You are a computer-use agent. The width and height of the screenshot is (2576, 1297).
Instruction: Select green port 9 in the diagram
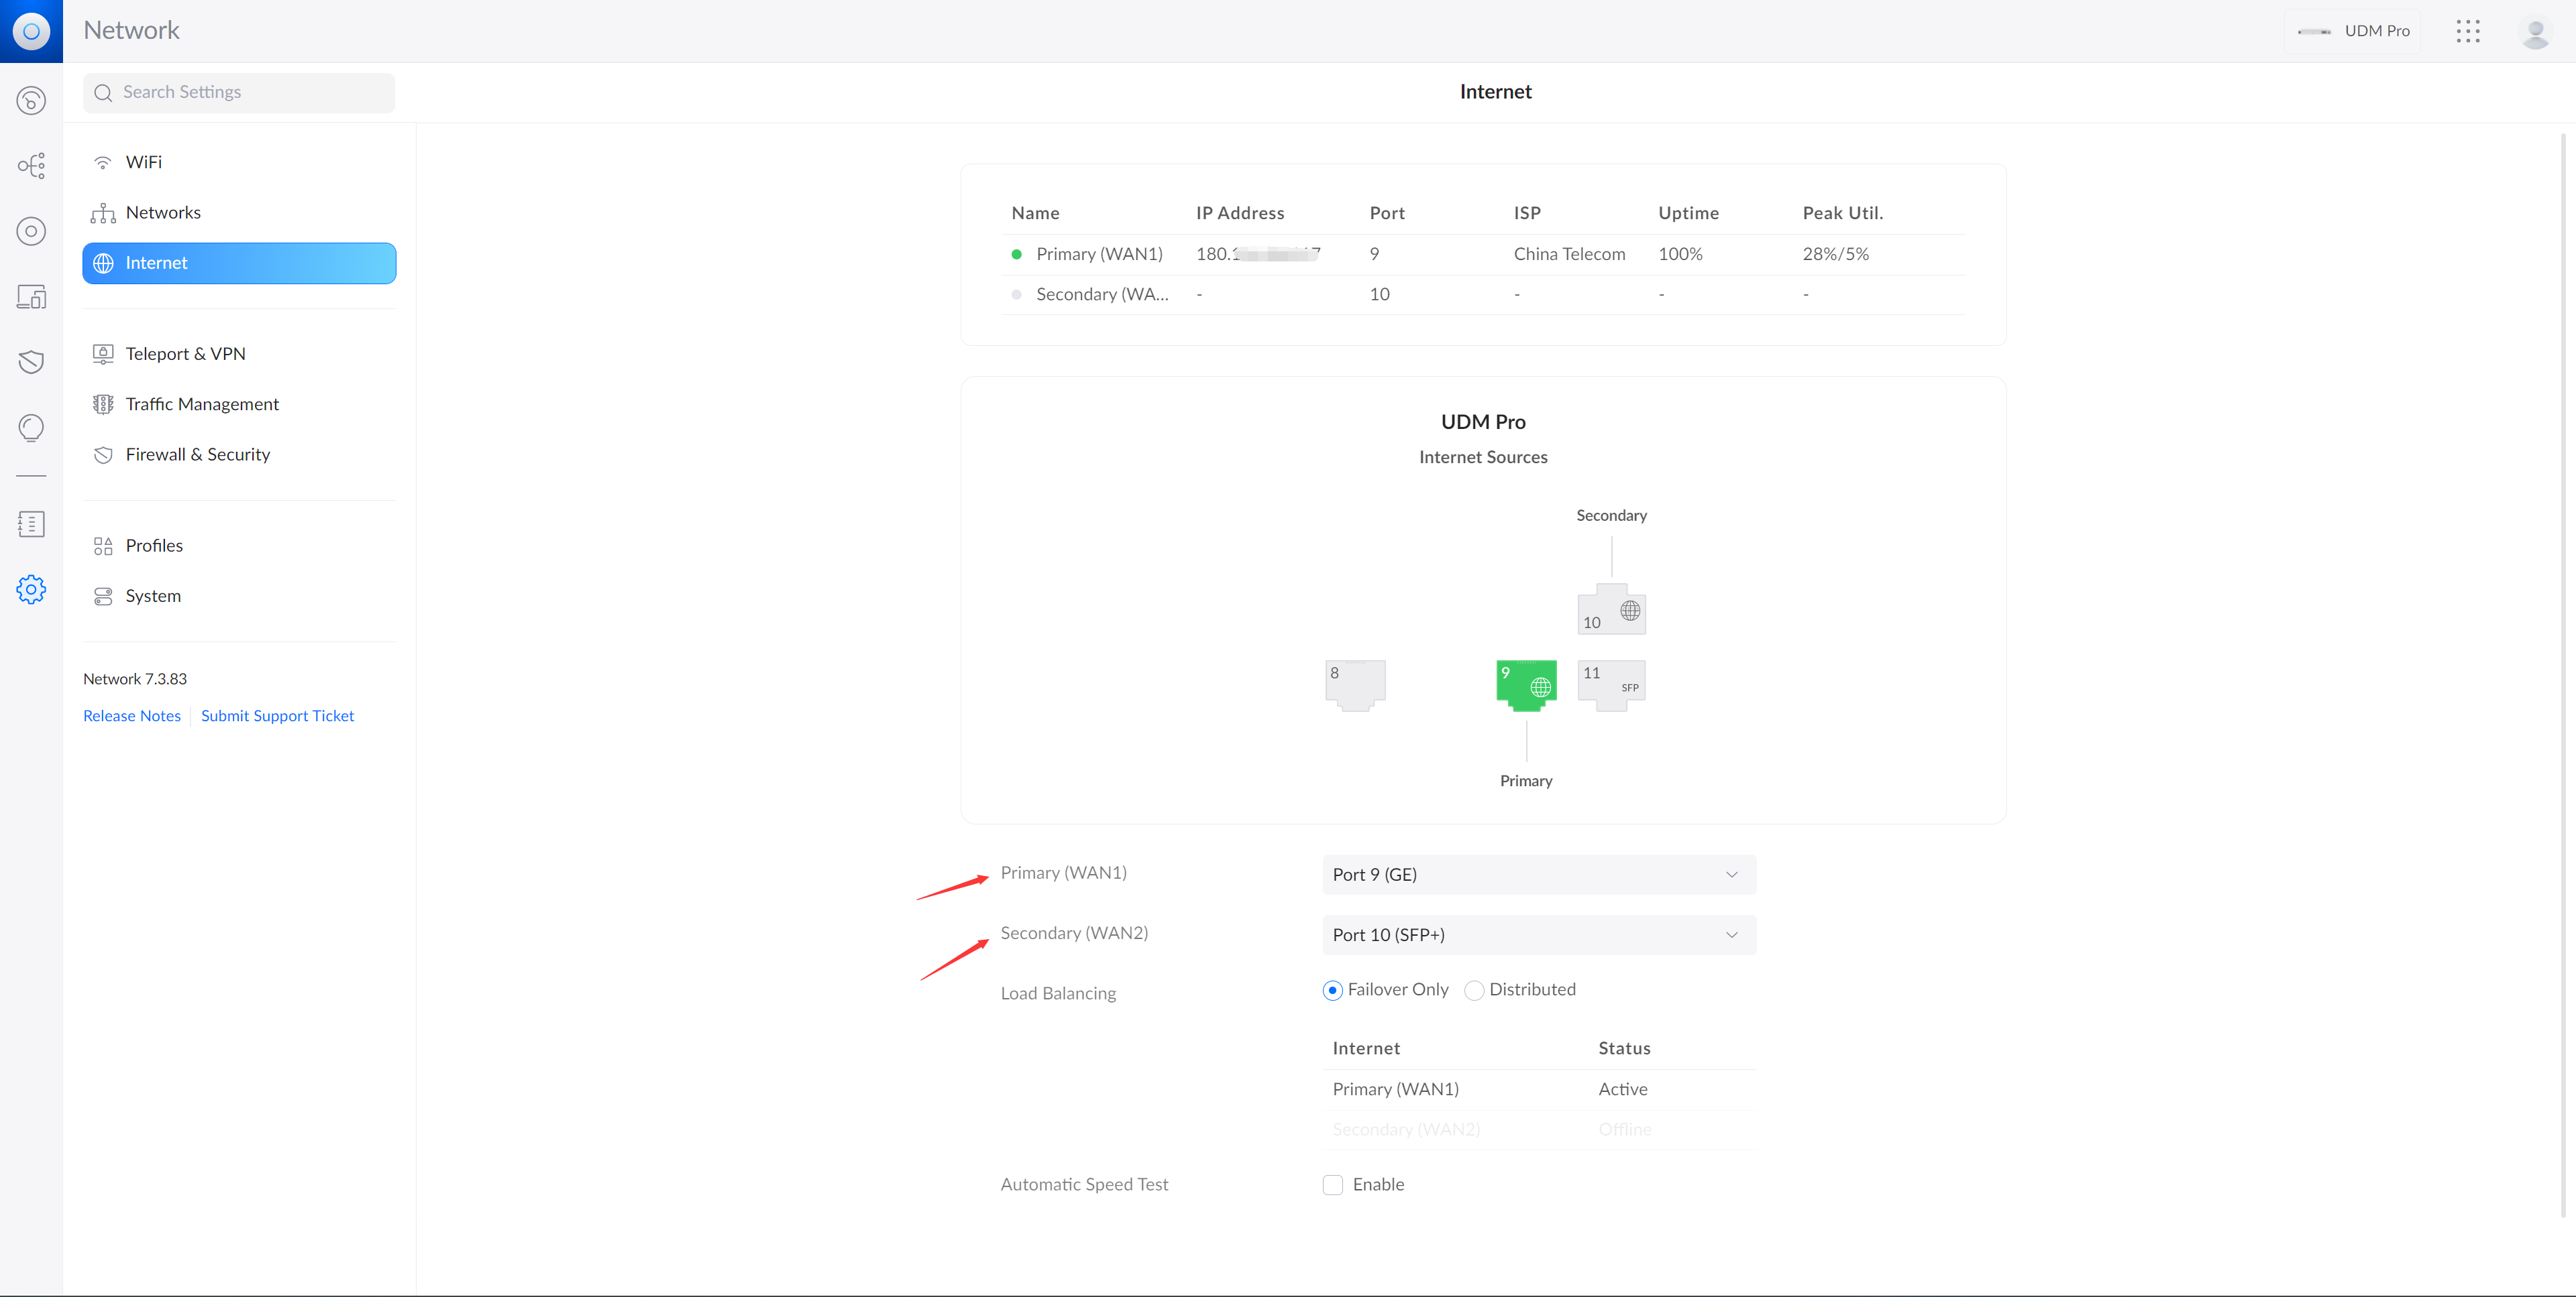coord(1526,686)
